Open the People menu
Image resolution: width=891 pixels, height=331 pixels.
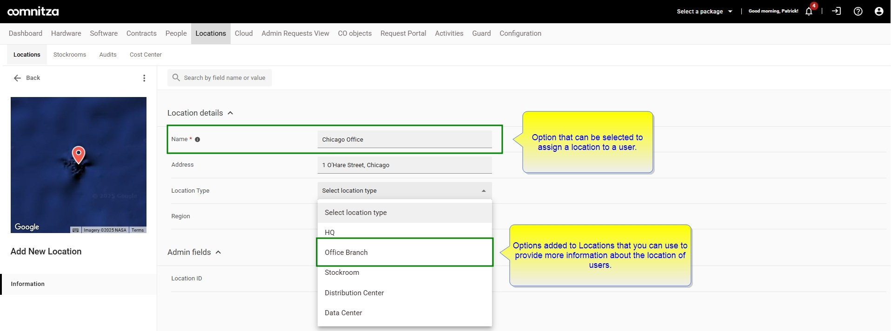176,33
